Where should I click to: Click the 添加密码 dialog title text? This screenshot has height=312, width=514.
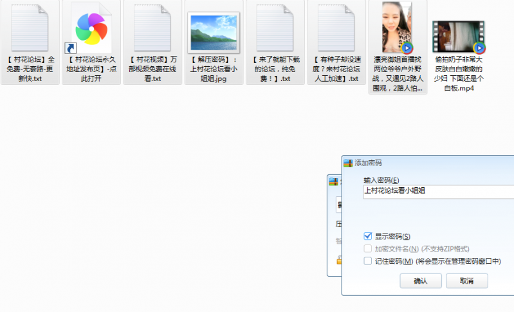[x=368, y=163]
